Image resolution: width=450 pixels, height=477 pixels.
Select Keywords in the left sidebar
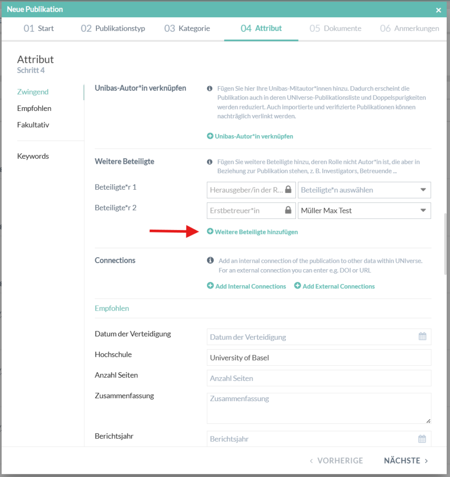pos(33,156)
